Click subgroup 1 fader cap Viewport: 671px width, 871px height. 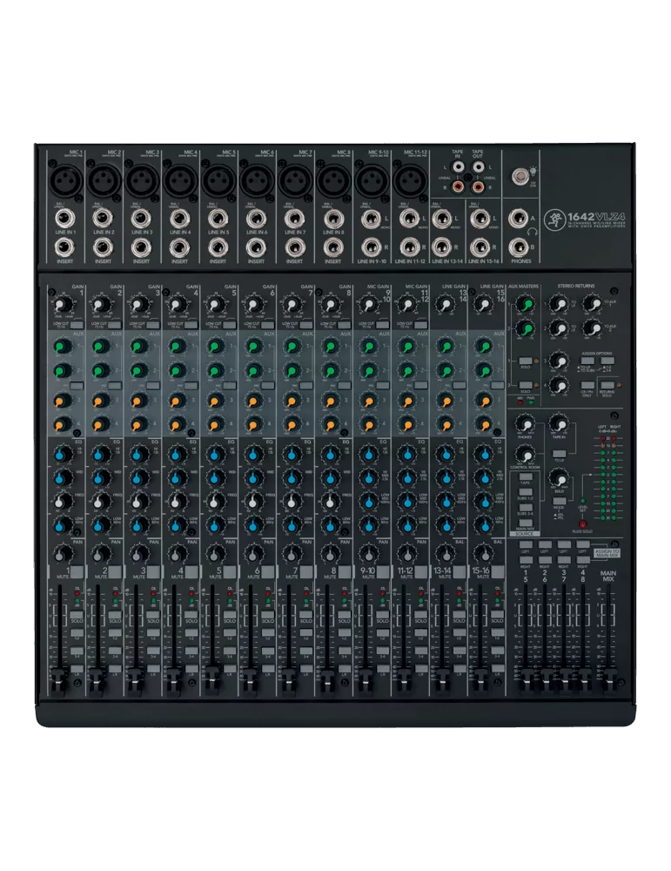coord(526,680)
